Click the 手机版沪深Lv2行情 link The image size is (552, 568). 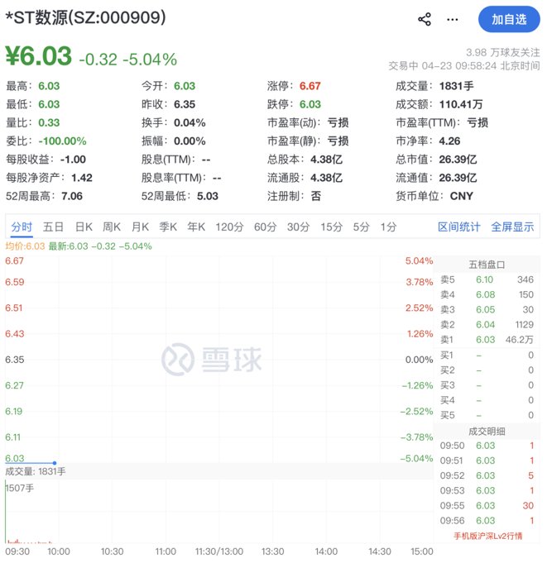487,536
